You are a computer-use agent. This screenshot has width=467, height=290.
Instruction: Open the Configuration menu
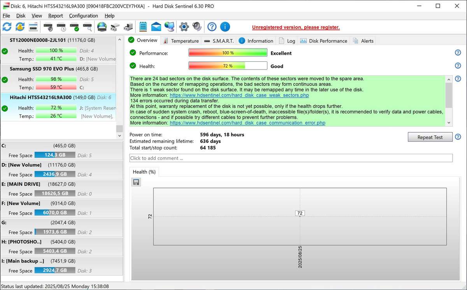[83, 16]
